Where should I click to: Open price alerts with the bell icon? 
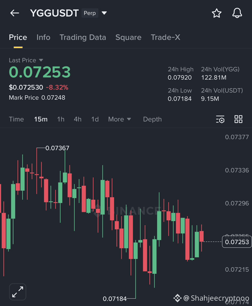(237, 13)
